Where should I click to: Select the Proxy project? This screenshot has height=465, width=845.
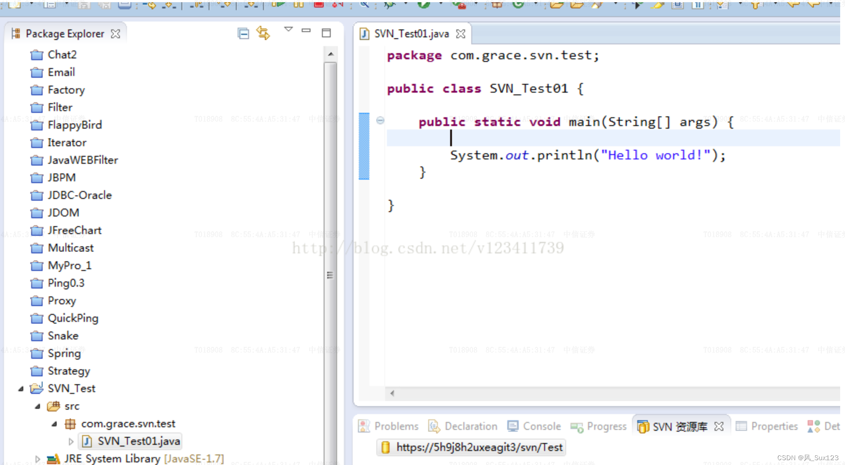pos(61,301)
